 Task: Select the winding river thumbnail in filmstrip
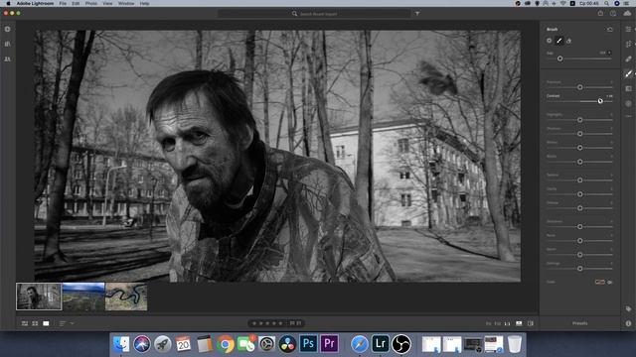click(x=126, y=297)
